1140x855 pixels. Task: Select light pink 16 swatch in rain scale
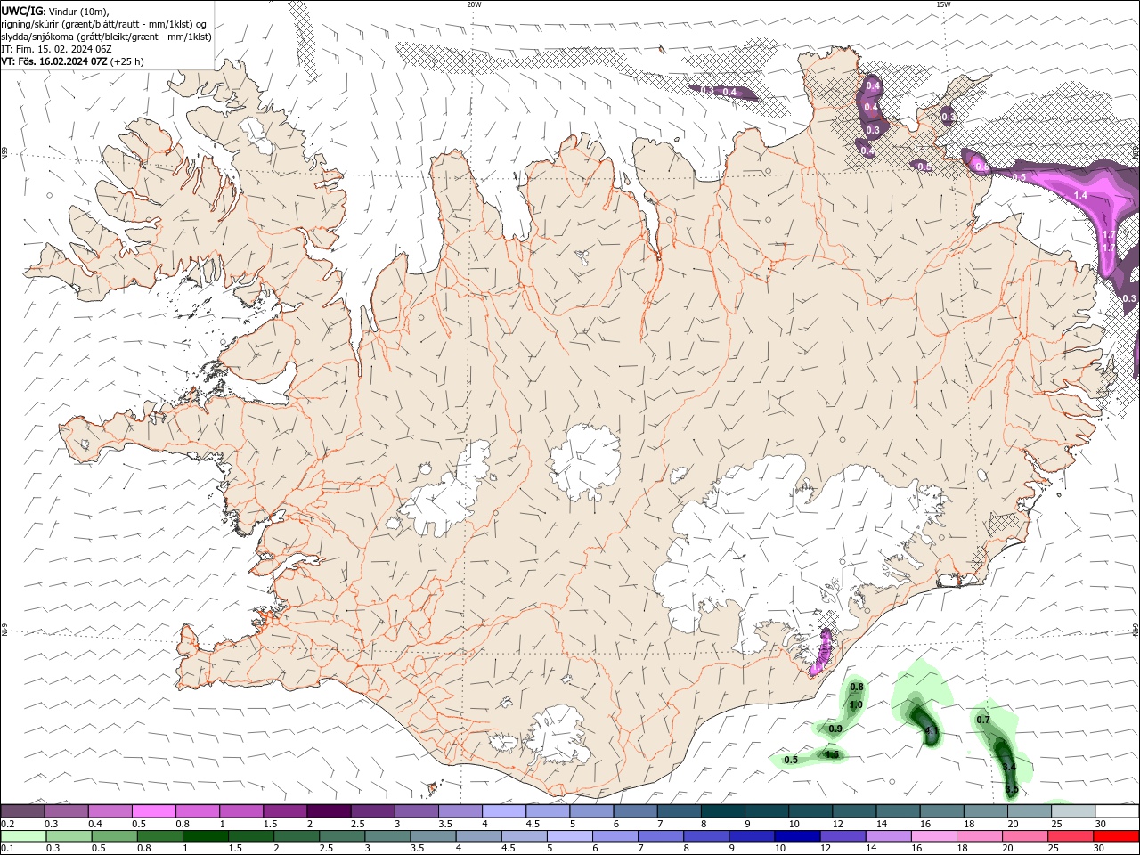[933, 836]
